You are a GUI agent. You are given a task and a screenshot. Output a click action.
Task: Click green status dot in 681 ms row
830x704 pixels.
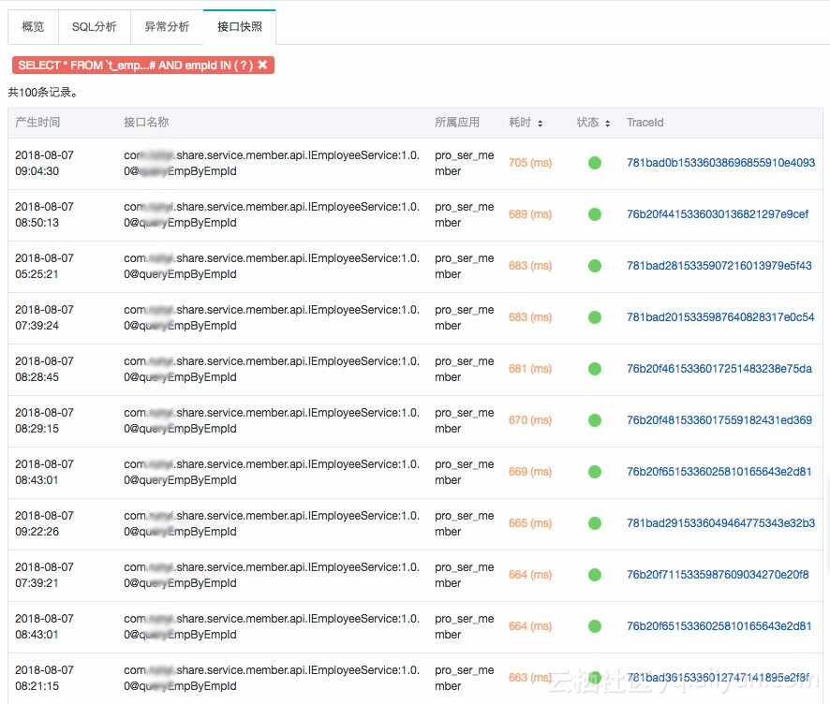[x=595, y=369]
